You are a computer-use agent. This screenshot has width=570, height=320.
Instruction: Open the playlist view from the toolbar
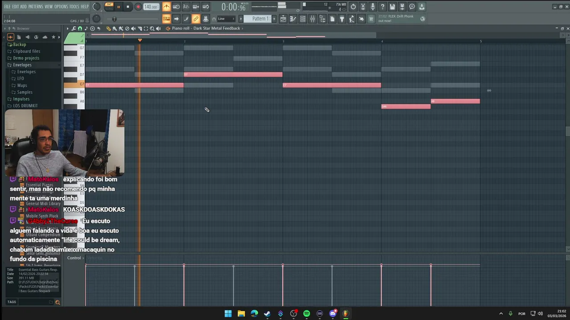(283, 19)
